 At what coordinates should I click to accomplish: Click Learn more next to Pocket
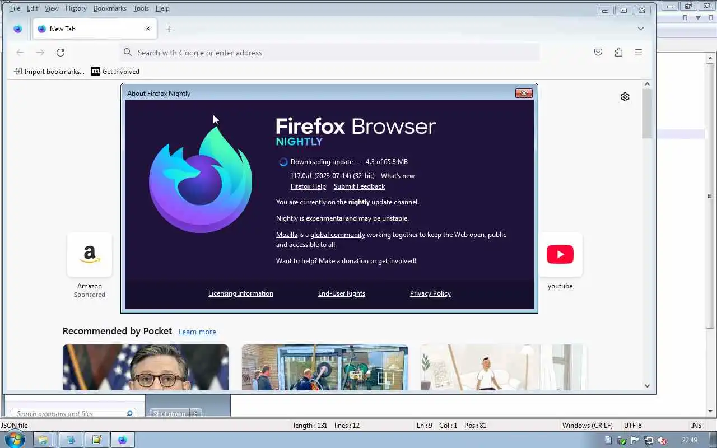197,332
